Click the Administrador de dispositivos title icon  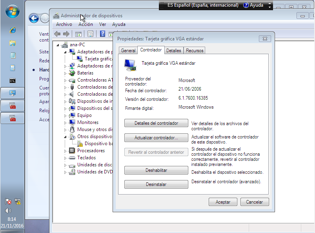(x=56, y=16)
